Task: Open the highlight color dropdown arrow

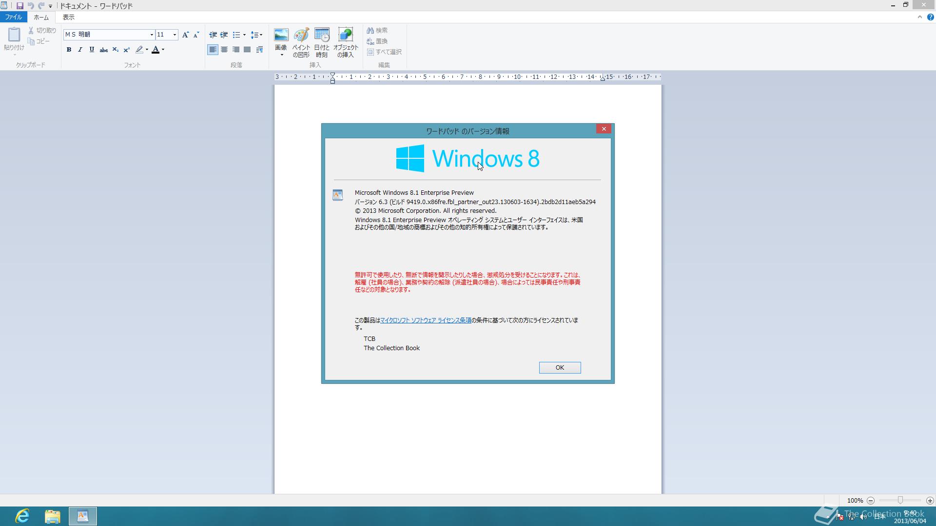Action: (147, 50)
